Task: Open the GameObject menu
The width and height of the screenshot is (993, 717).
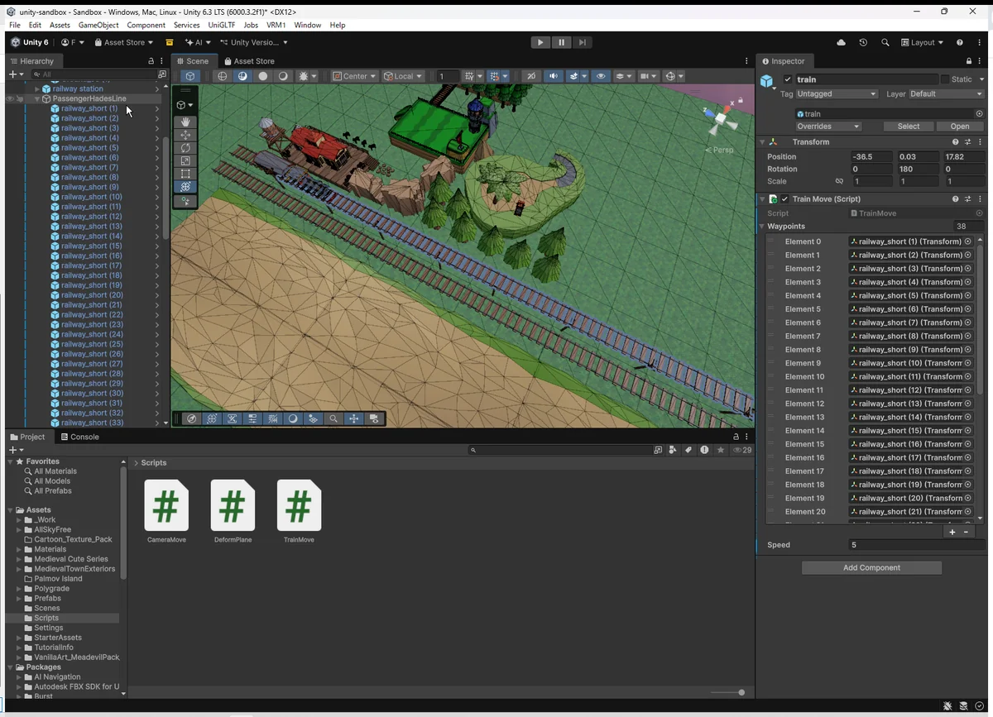Action: click(x=98, y=25)
